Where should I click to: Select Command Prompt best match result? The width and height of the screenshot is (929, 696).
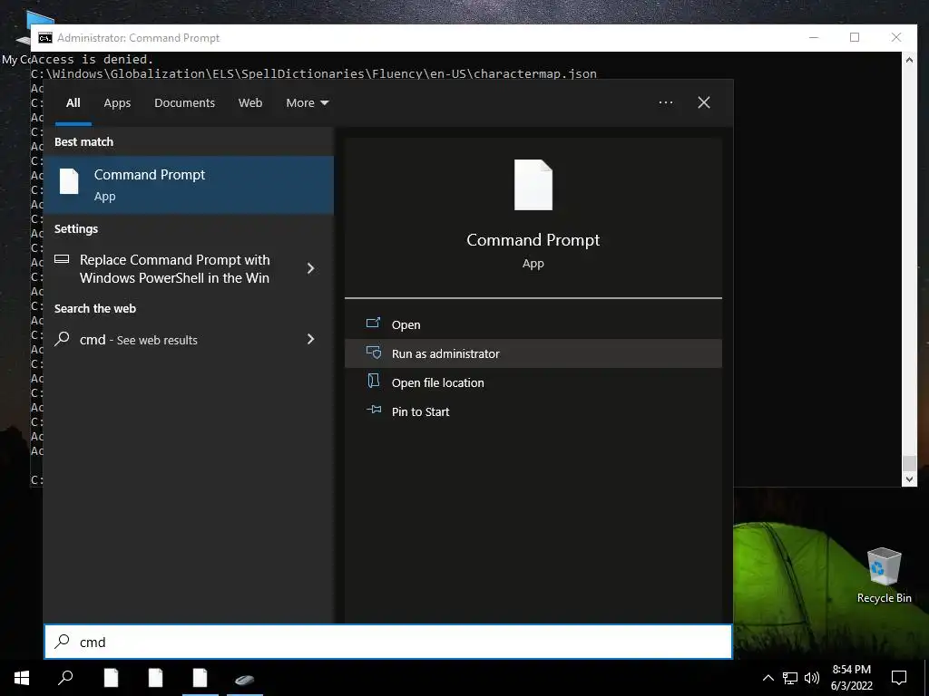(189, 185)
